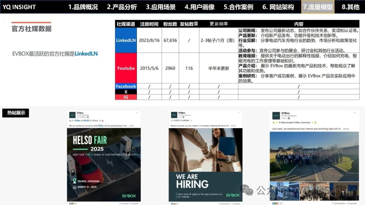Image resolution: width=365 pixels, height=205 pixels.
Task: Open the more options on seminar post
Action: point(355,113)
